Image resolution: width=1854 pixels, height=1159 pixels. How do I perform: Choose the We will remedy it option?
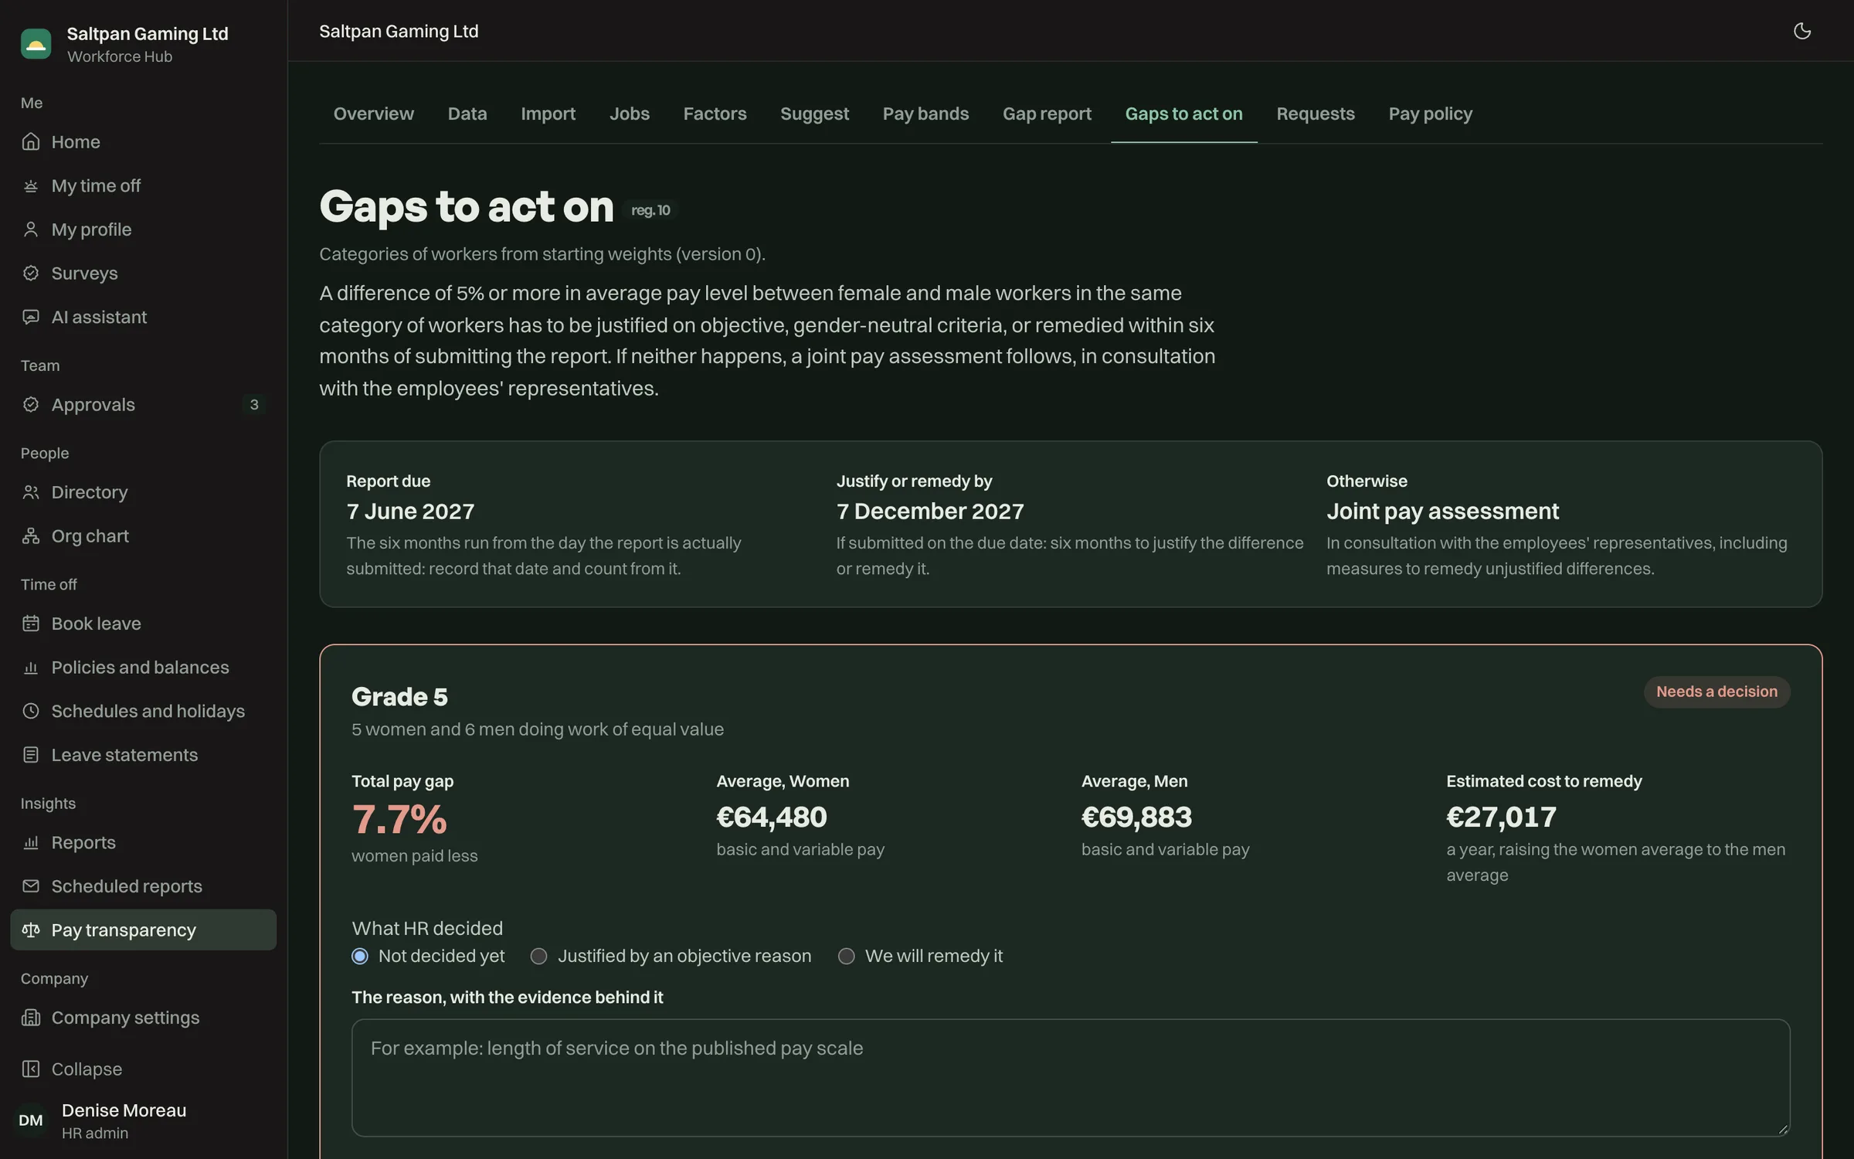847,957
